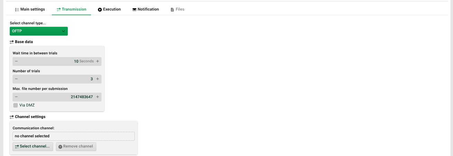Click the wait time seconds value field
The width and height of the screenshot is (453, 156).
pyautogui.click(x=57, y=61)
